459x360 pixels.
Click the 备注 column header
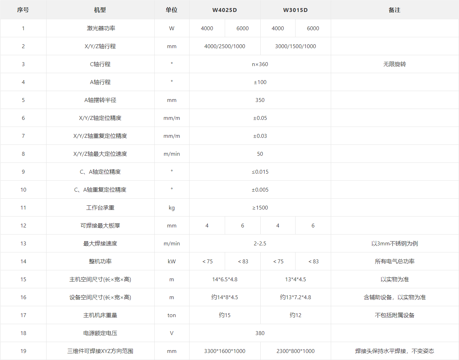coord(395,10)
